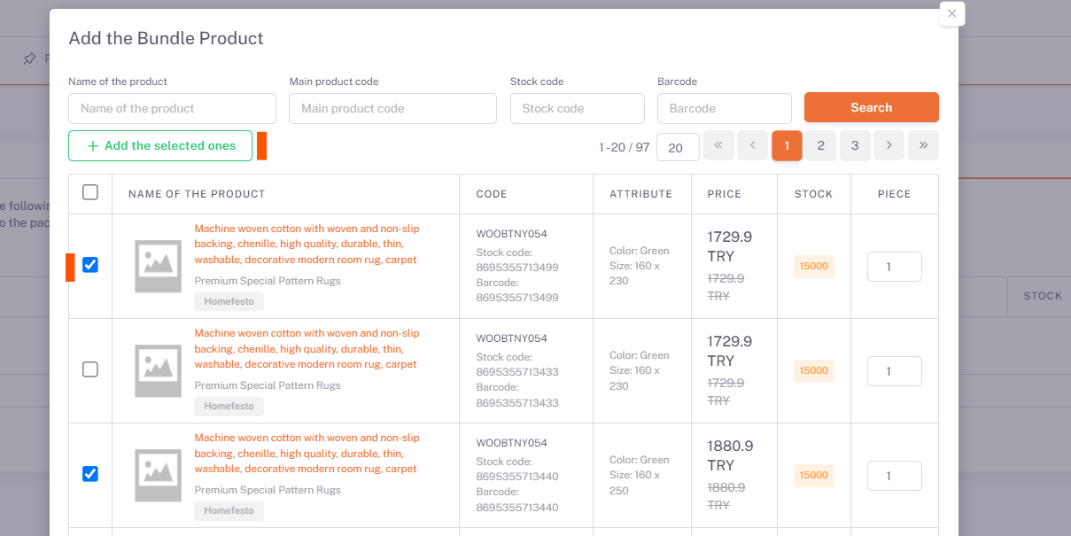Image resolution: width=1071 pixels, height=536 pixels.
Task: Click first product's placeholder image
Action: (158, 266)
